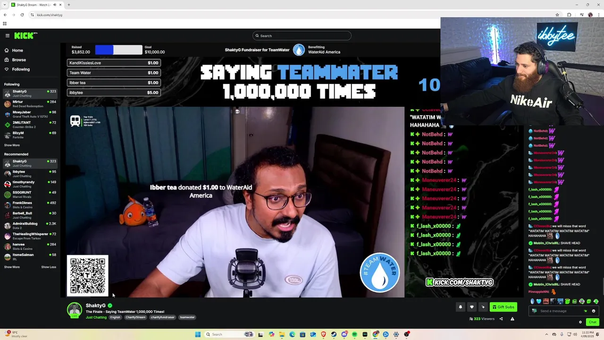Select the charityfundraiser tag

pos(163,317)
